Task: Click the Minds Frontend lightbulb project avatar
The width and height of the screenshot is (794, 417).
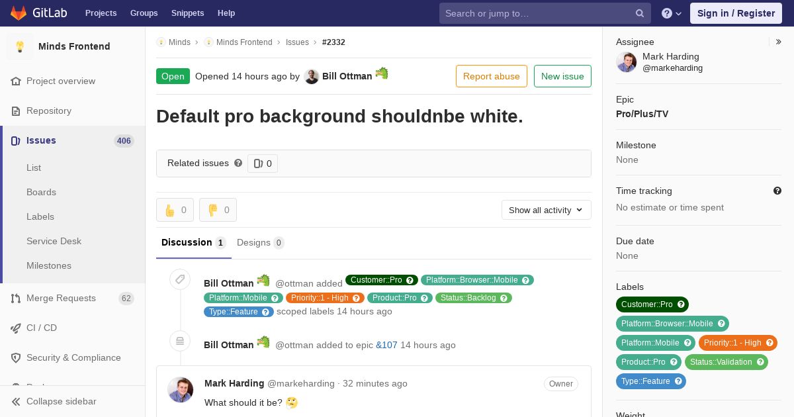Action: [x=20, y=46]
